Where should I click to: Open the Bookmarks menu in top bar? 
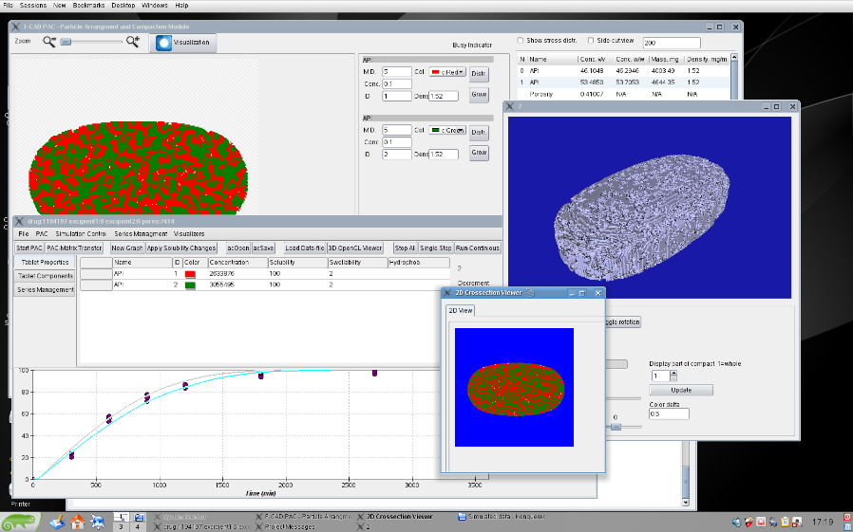pyautogui.click(x=88, y=5)
